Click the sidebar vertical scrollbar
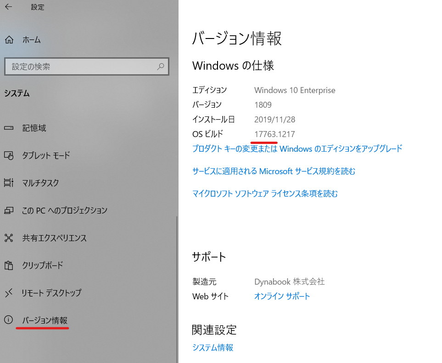Screen dimensions: 442x363 coord(177,289)
